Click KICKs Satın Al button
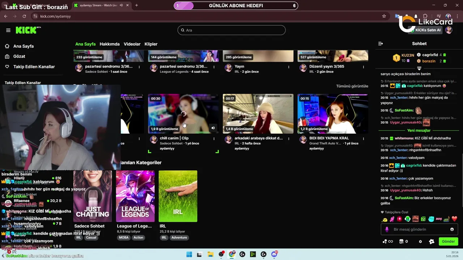 [x=425, y=30]
